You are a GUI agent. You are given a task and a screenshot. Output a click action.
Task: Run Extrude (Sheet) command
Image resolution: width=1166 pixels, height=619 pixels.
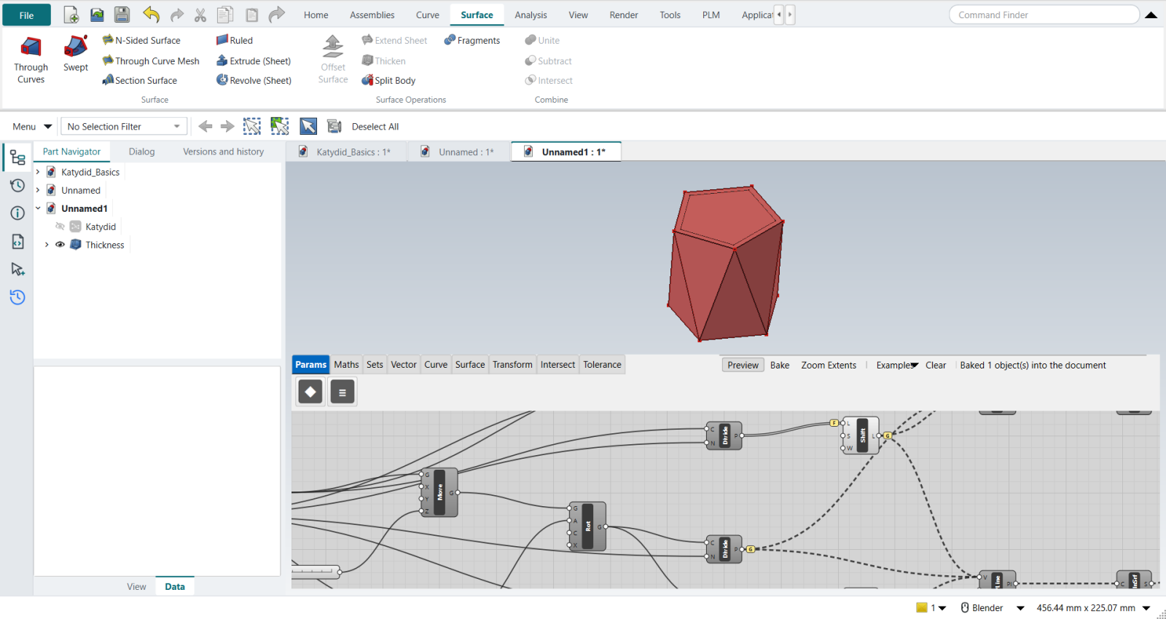coord(254,60)
